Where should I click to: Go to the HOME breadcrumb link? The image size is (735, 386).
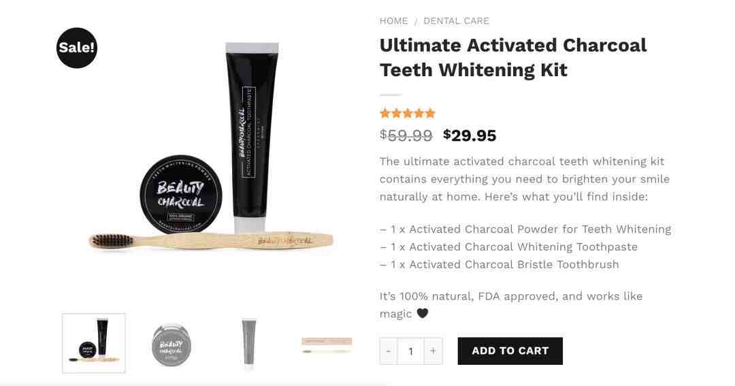click(x=394, y=21)
